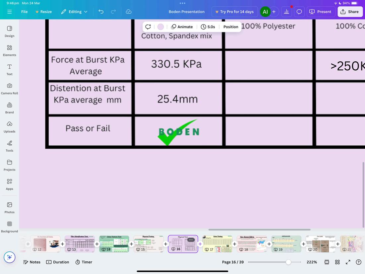Viewport: 365px width, 274px height.
Task: Open the Background panel
Action: coord(10,227)
